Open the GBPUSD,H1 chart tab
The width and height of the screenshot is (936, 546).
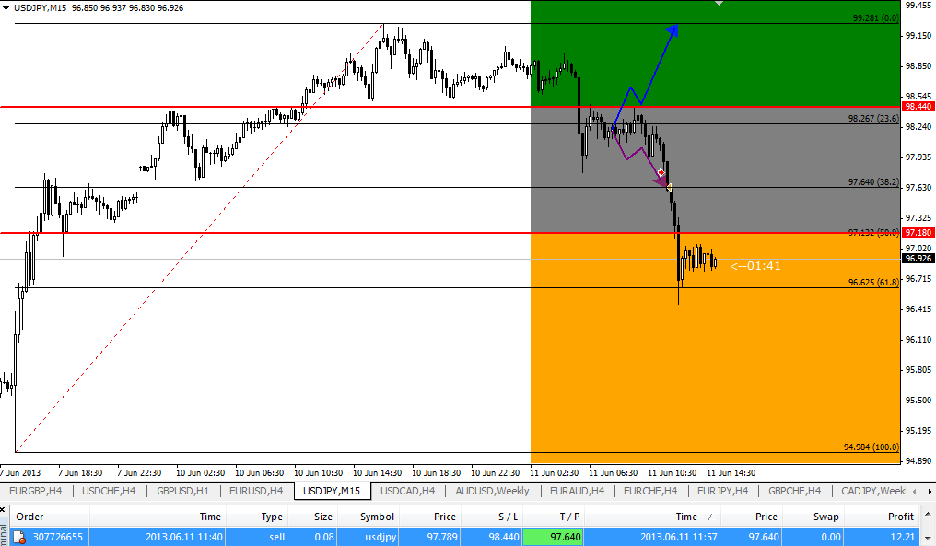pos(182,491)
